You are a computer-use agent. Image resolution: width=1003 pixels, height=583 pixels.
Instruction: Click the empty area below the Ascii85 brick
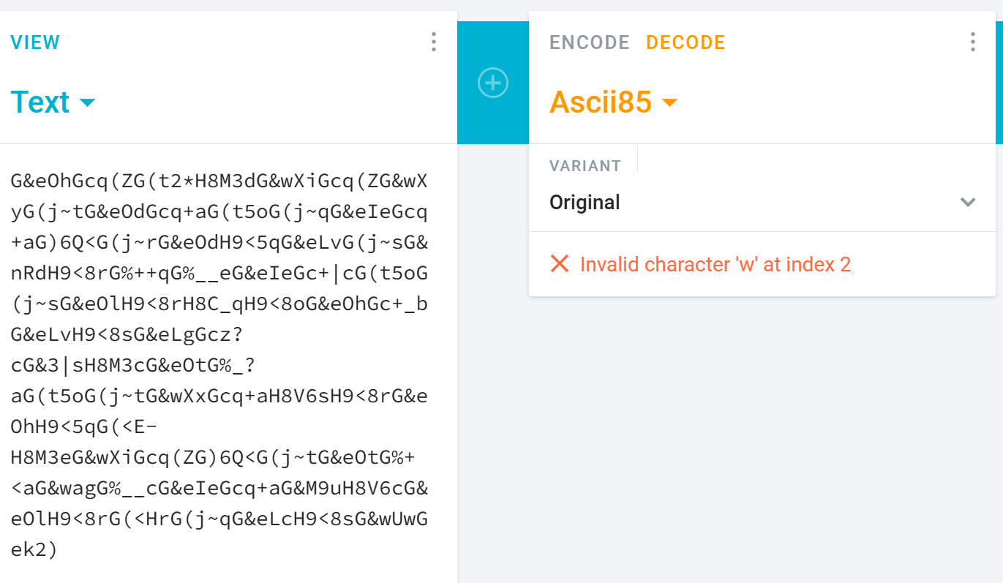[761, 439]
